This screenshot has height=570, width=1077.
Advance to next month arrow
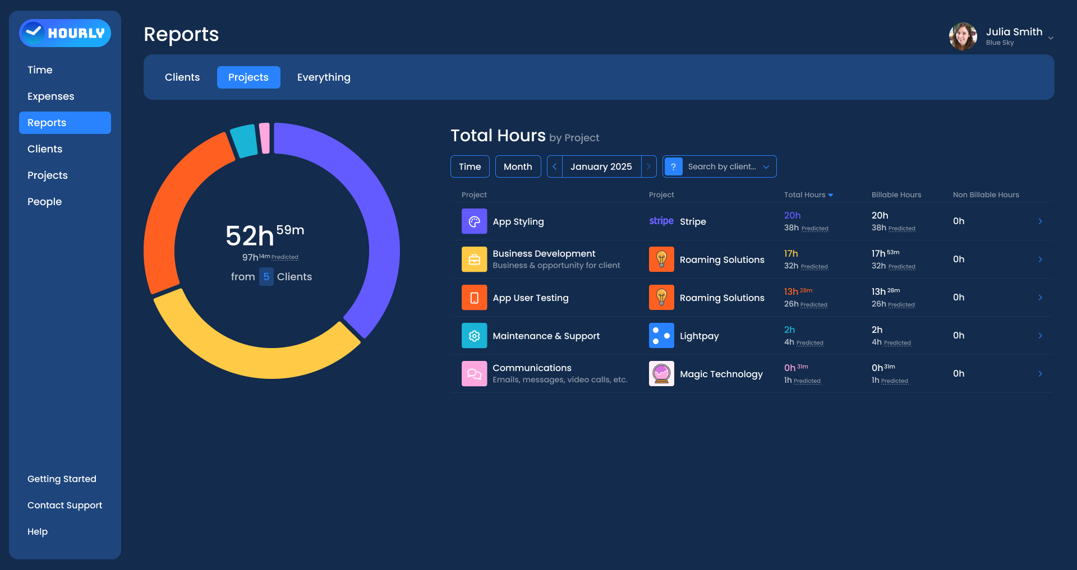(x=648, y=166)
